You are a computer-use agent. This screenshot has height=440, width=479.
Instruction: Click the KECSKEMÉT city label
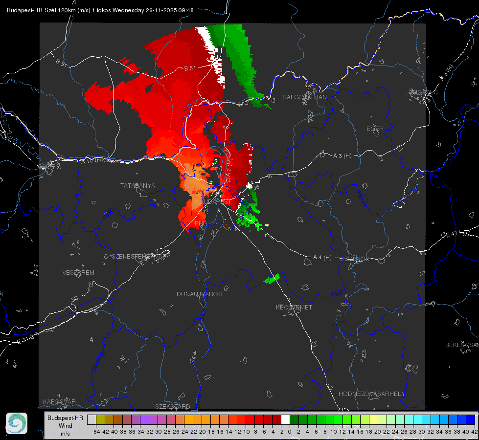click(x=294, y=307)
